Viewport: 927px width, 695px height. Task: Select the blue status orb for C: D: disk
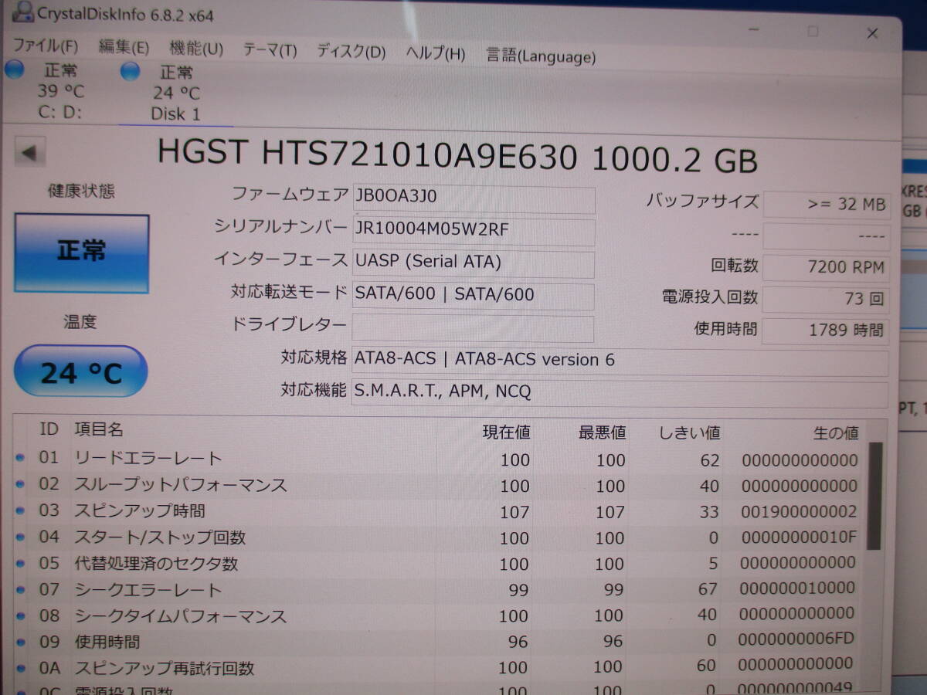15,69
